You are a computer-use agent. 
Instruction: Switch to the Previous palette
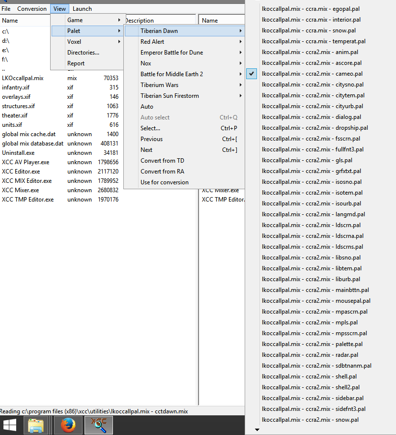(x=184, y=139)
